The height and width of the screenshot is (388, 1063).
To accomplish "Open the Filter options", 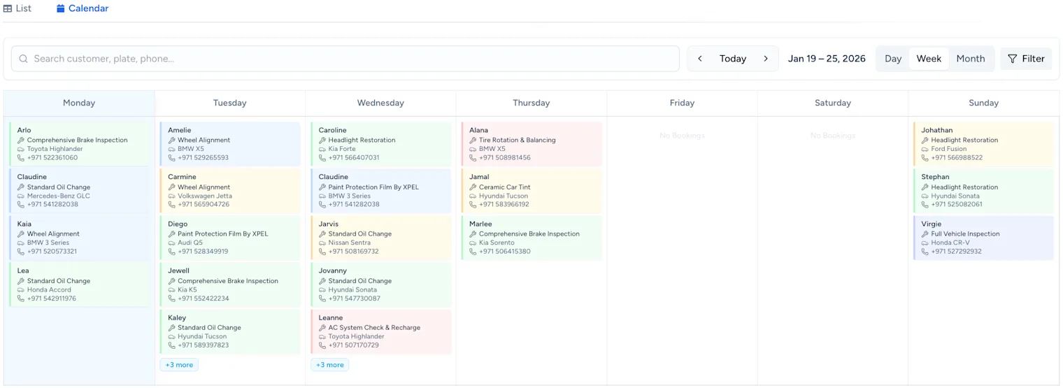I will [1026, 59].
